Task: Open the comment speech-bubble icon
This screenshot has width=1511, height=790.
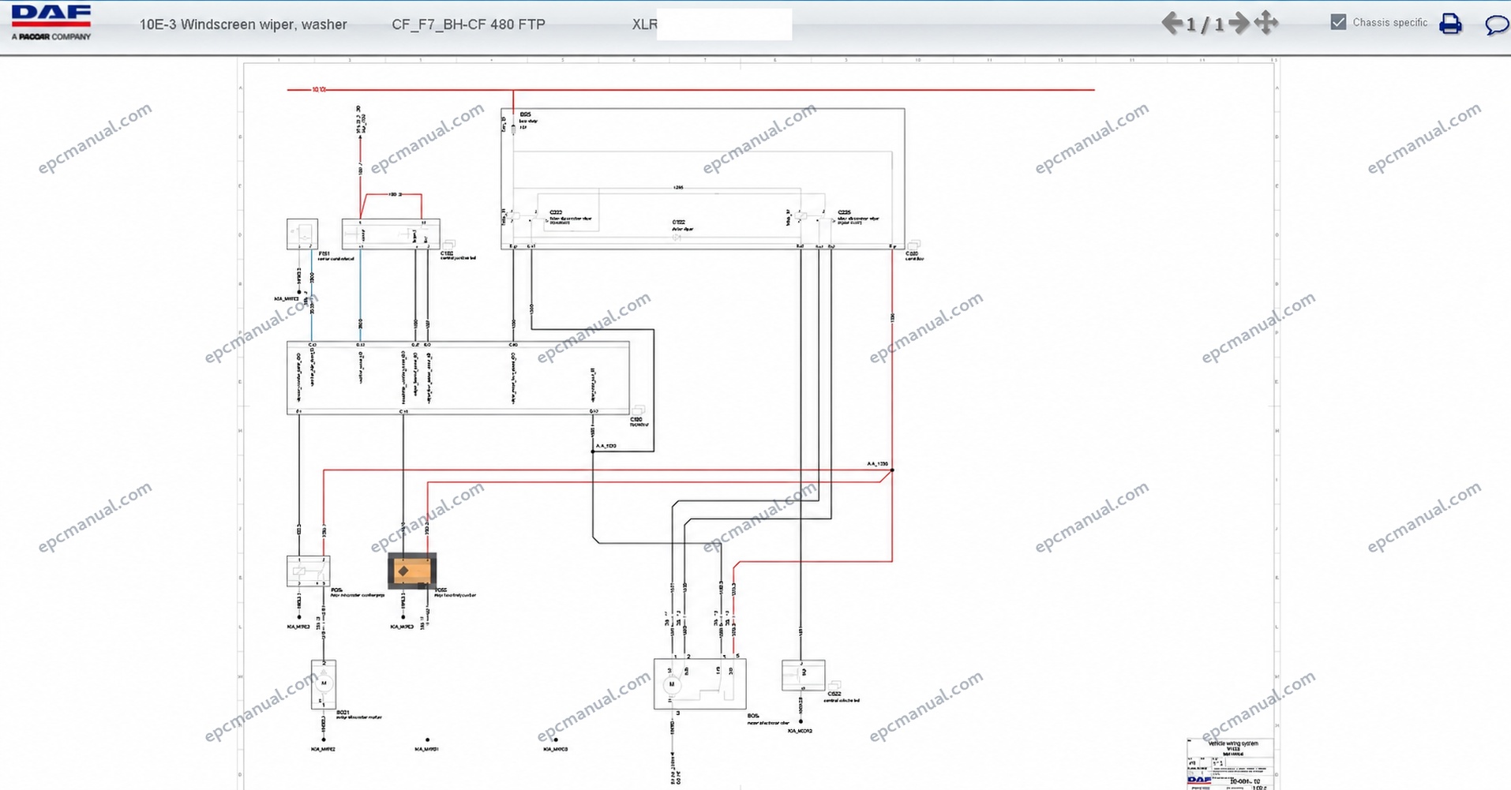Action: click(x=1496, y=24)
